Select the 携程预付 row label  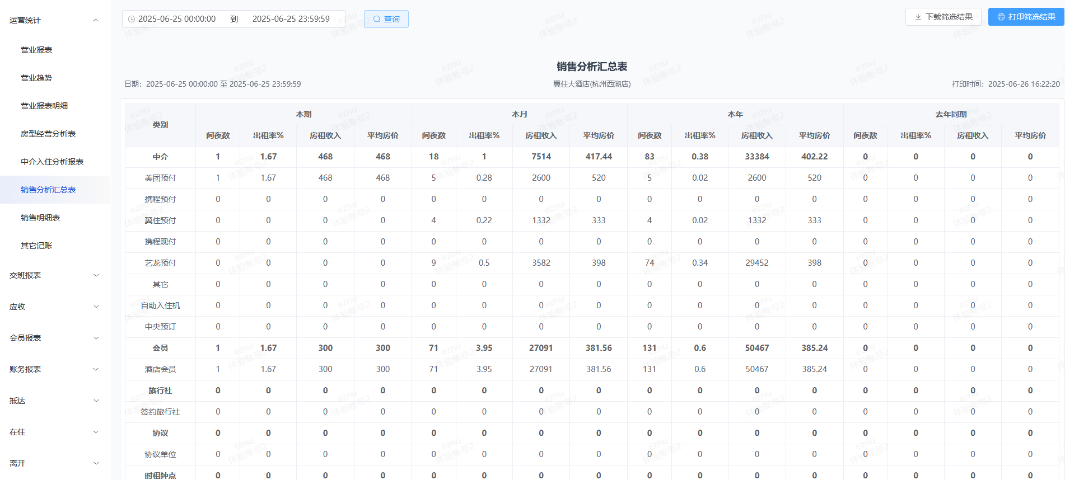pos(160,199)
